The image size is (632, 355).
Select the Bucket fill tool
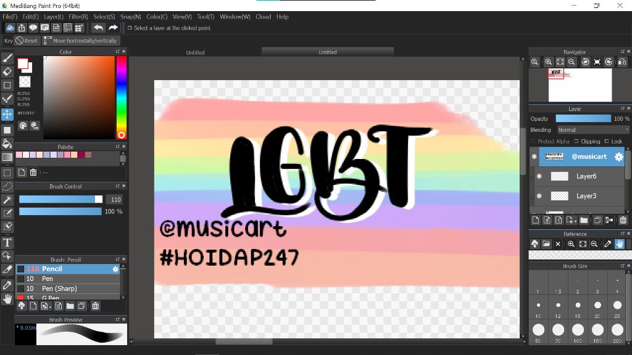(x=7, y=144)
